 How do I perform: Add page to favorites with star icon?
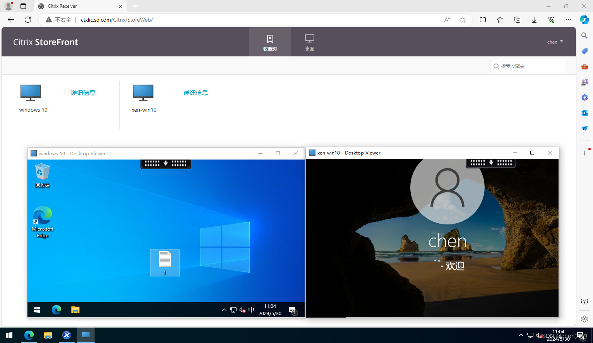tap(463, 20)
